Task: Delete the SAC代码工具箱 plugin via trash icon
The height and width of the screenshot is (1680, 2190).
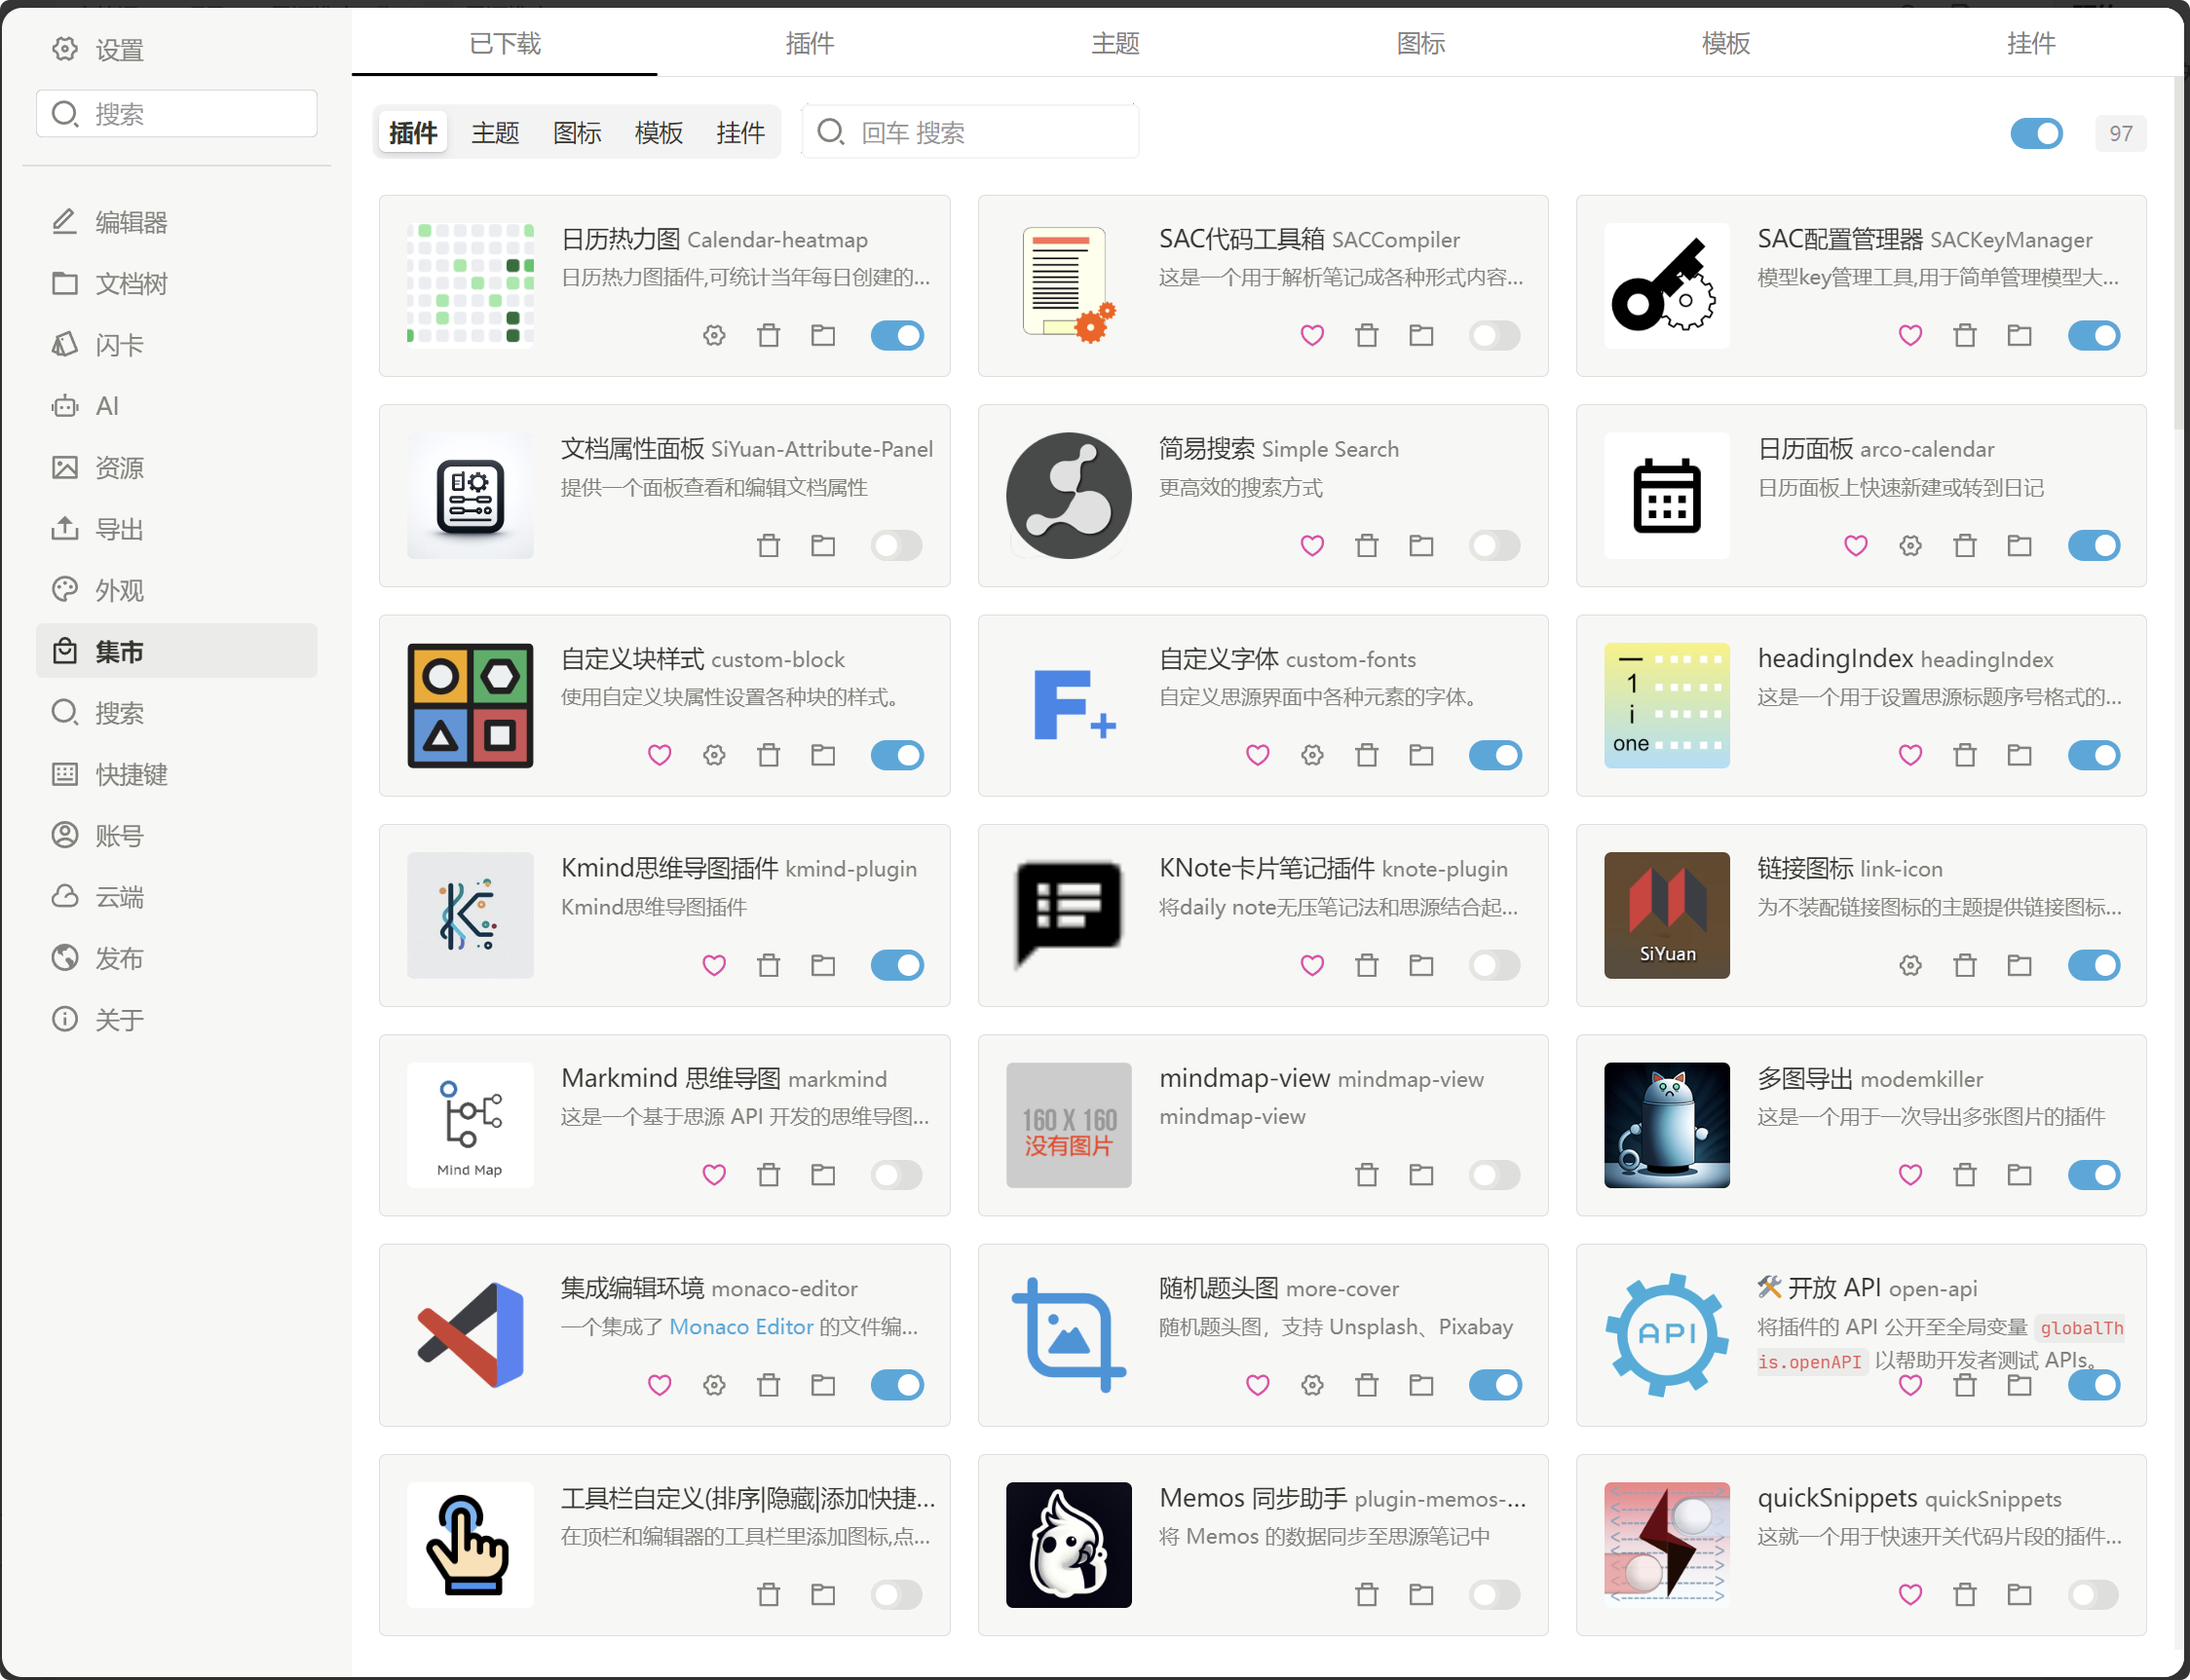Action: pos(1366,335)
